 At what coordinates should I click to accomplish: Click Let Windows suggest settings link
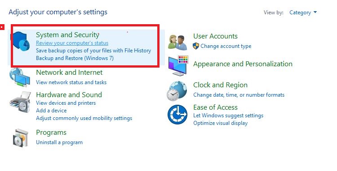tap(228, 115)
